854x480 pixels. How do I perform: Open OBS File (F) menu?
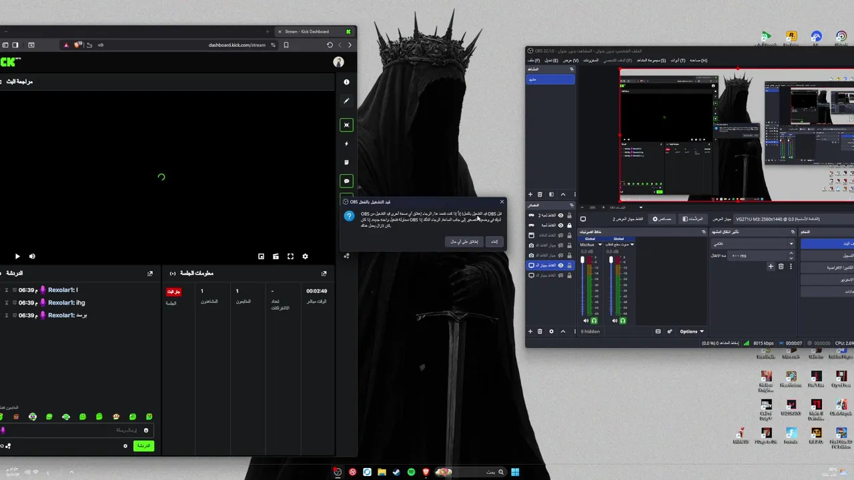click(533, 60)
